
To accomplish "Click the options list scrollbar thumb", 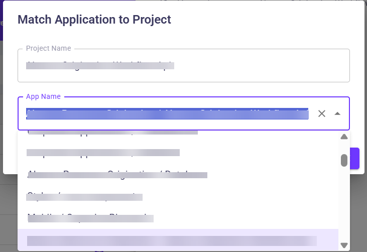I will tap(344, 160).
